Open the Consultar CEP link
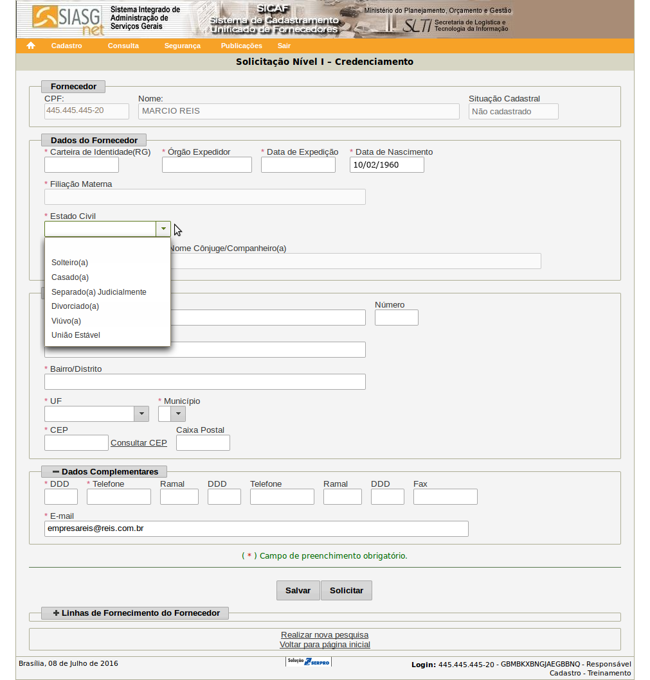The width and height of the screenshot is (650, 680). tap(138, 443)
